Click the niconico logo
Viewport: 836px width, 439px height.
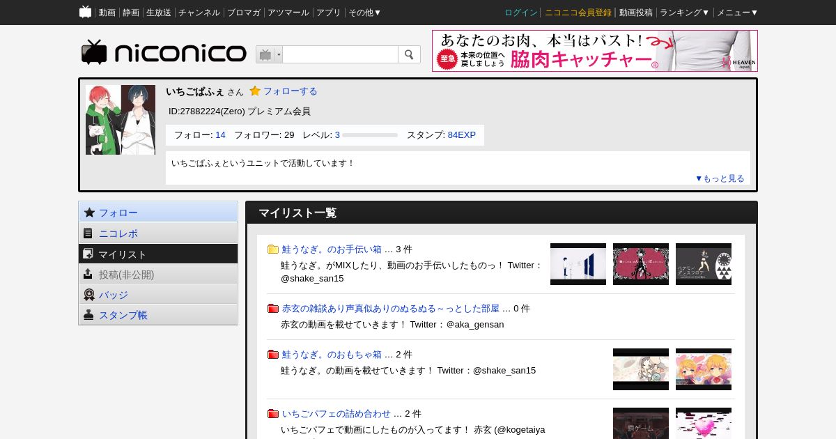click(164, 53)
